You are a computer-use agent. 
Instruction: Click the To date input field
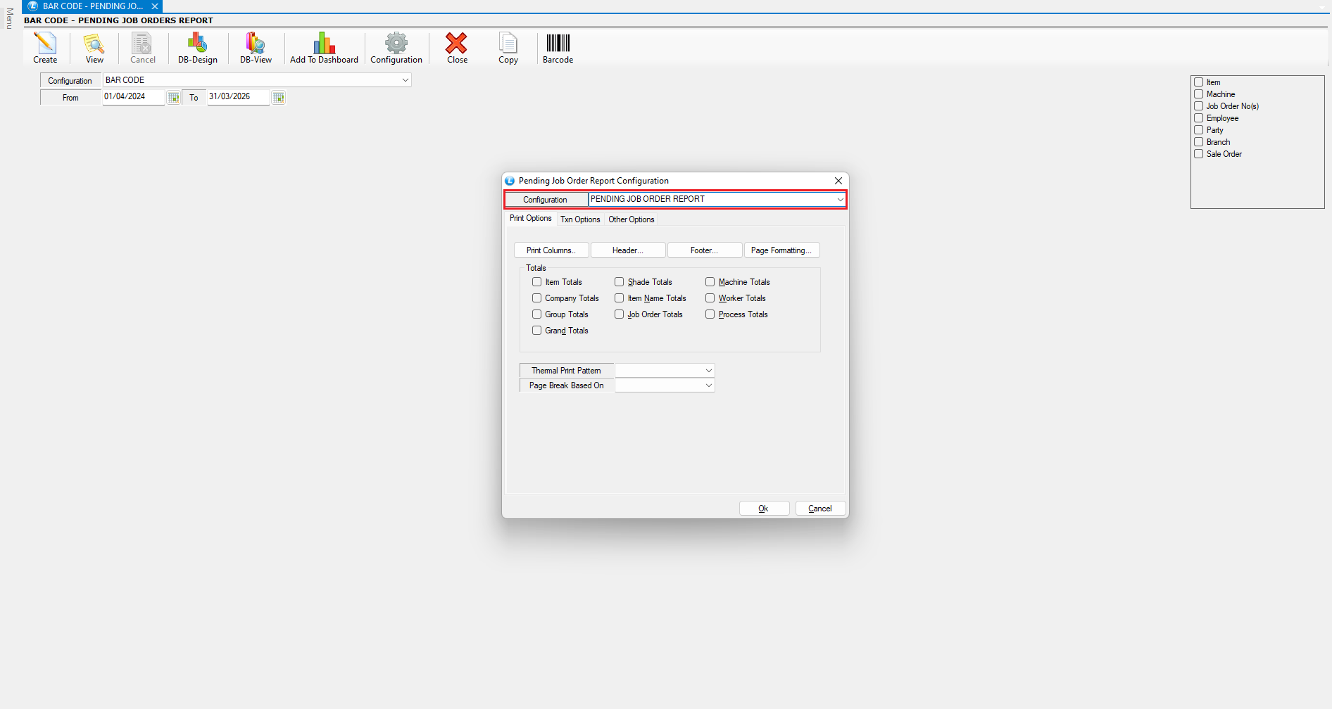(237, 97)
